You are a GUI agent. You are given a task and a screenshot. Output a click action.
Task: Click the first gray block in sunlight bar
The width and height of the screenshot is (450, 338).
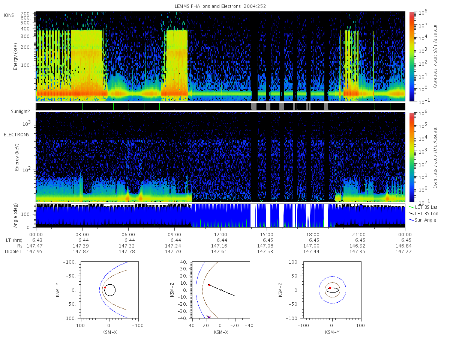click(253, 106)
